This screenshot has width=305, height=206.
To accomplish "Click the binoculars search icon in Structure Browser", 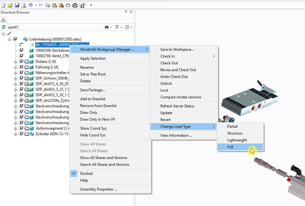I will click(x=107, y=27).
